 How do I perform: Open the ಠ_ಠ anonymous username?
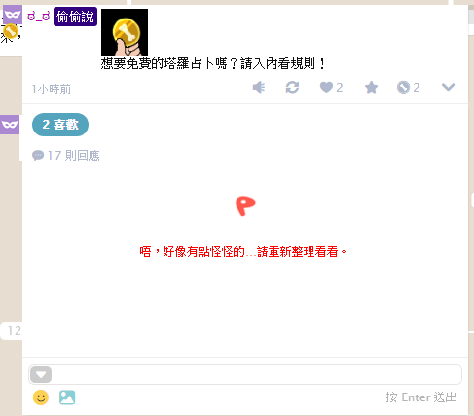coord(38,16)
